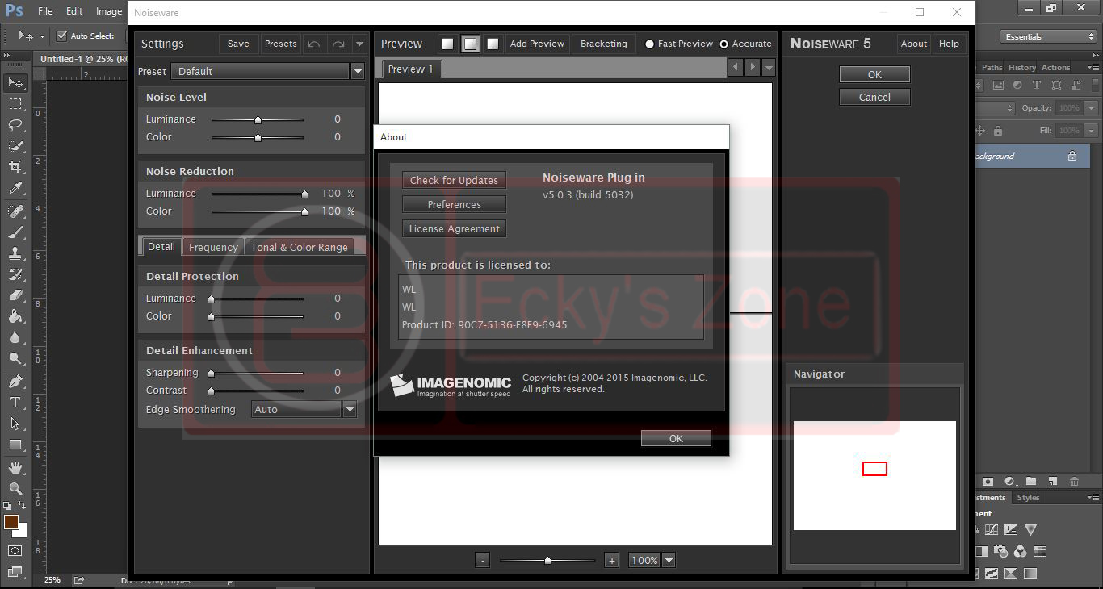
Task: Go to next preview tab arrow
Action: (753, 68)
